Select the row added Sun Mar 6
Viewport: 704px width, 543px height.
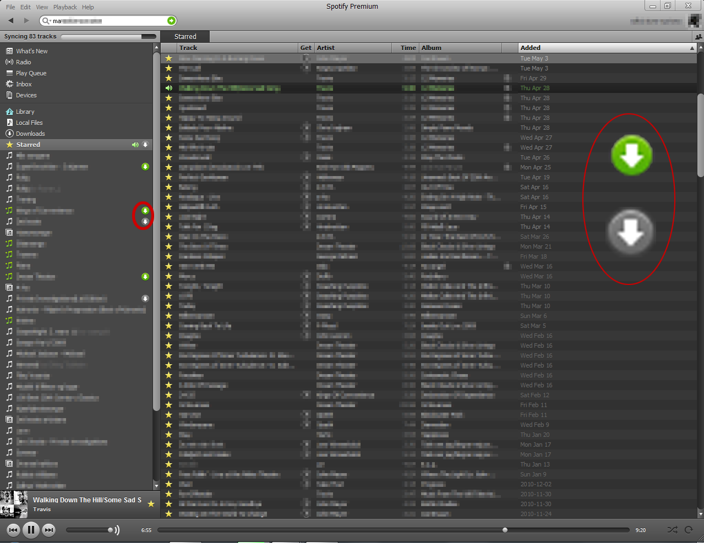(428, 316)
